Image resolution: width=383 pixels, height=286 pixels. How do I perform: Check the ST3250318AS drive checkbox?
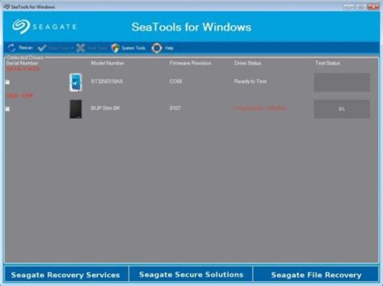point(7,82)
